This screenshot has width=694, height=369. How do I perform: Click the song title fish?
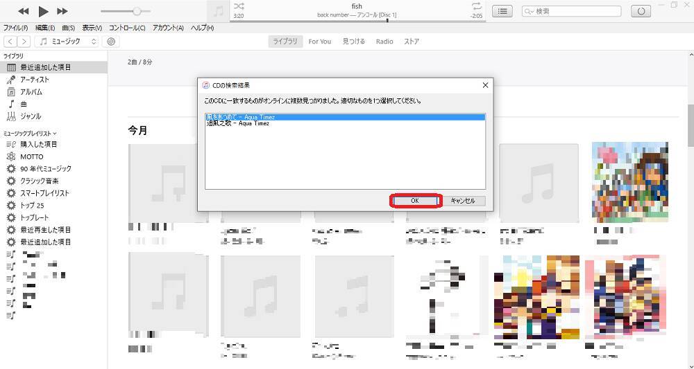click(357, 6)
